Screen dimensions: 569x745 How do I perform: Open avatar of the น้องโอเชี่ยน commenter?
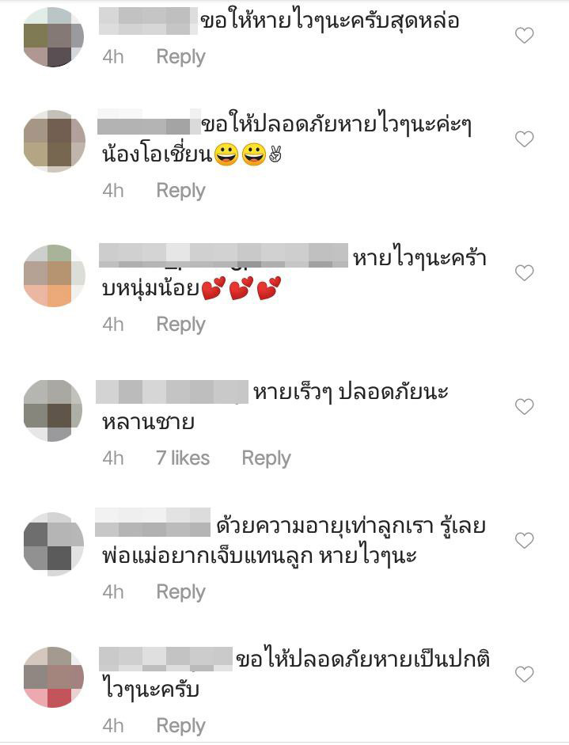(54, 141)
